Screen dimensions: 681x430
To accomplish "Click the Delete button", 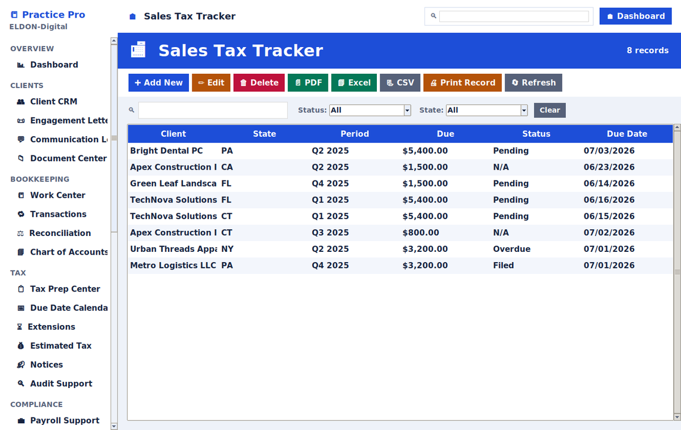I will click(259, 83).
